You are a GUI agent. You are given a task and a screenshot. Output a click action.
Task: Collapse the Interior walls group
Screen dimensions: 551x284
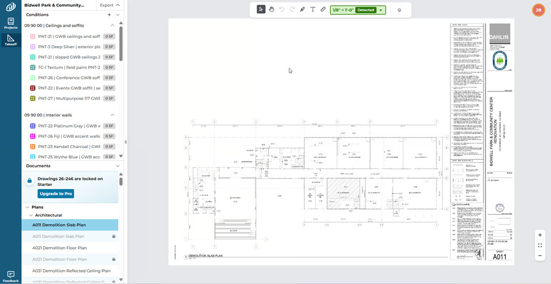(113, 115)
